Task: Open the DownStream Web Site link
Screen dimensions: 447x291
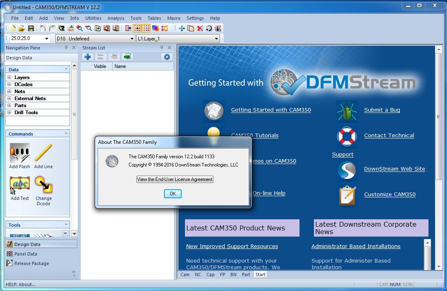Action: tap(395, 169)
